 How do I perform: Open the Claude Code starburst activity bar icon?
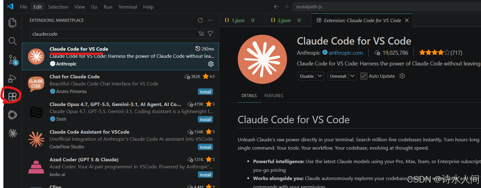point(12,133)
